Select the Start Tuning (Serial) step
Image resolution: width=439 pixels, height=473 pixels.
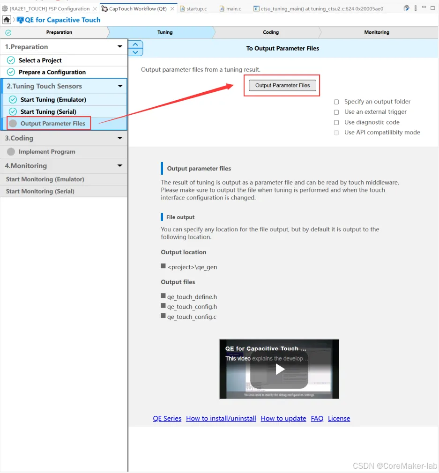(x=65, y=111)
